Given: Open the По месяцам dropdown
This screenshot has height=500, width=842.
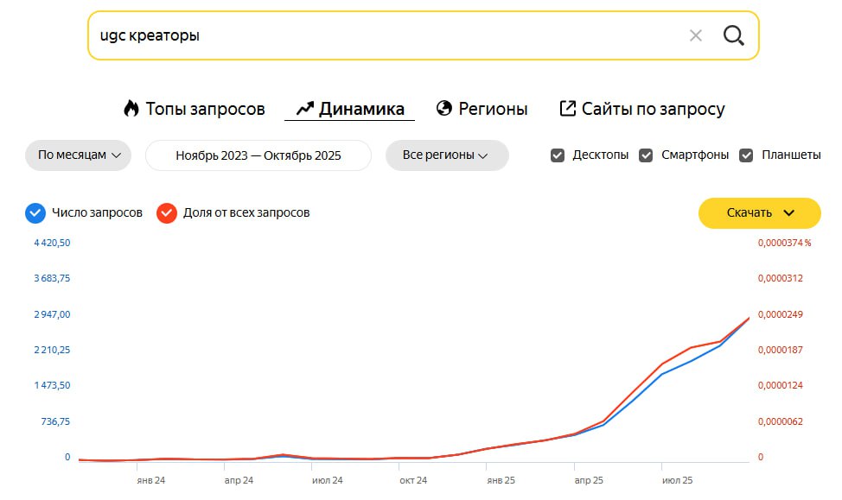Looking at the screenshot, I should pyautogui.click(x=78, y=155).
